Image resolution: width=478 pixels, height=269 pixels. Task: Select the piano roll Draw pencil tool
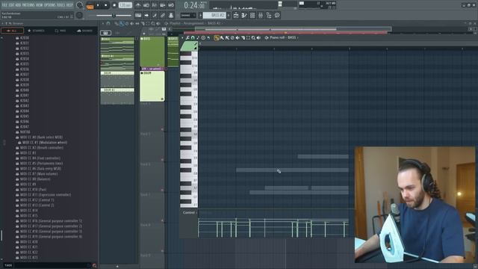click(217, 38)
